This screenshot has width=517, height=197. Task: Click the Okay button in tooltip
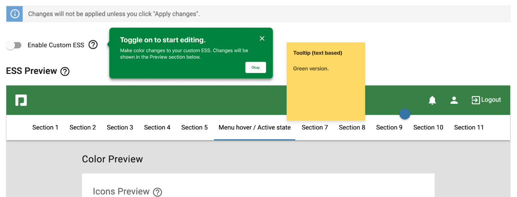point(256,67)
